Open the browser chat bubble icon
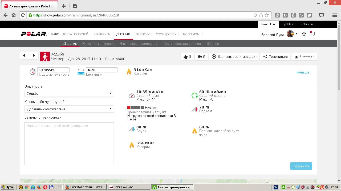341x191 pixels. click(x=322, y=15)
